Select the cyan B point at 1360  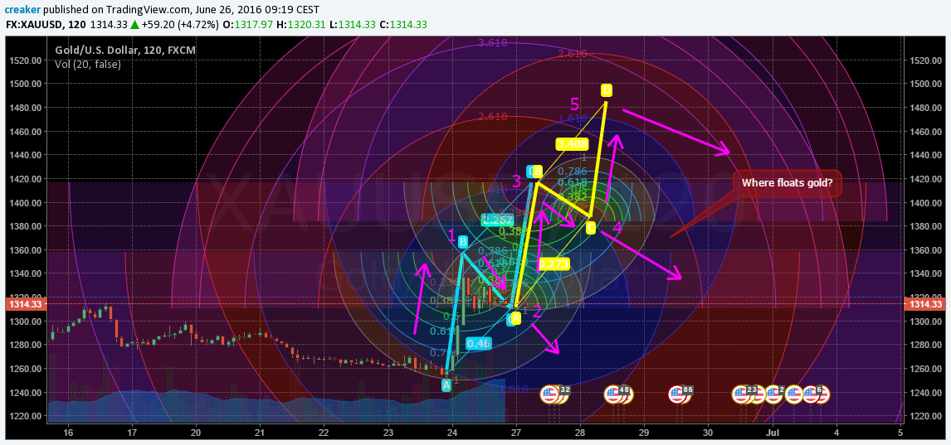tap(463, 242)
